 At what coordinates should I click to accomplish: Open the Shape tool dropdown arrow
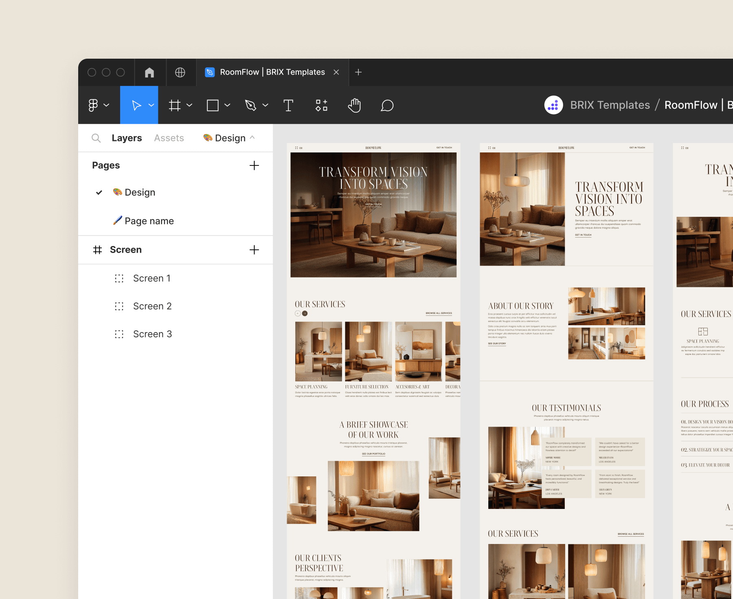227,105
